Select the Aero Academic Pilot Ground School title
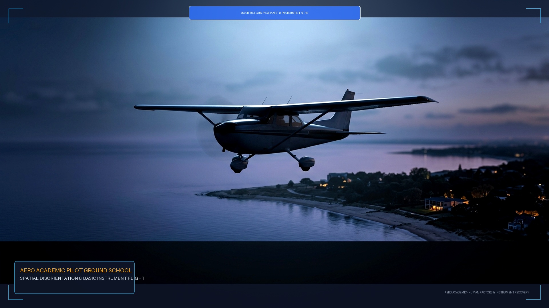549x308 pixels. (x=76, y=270)
